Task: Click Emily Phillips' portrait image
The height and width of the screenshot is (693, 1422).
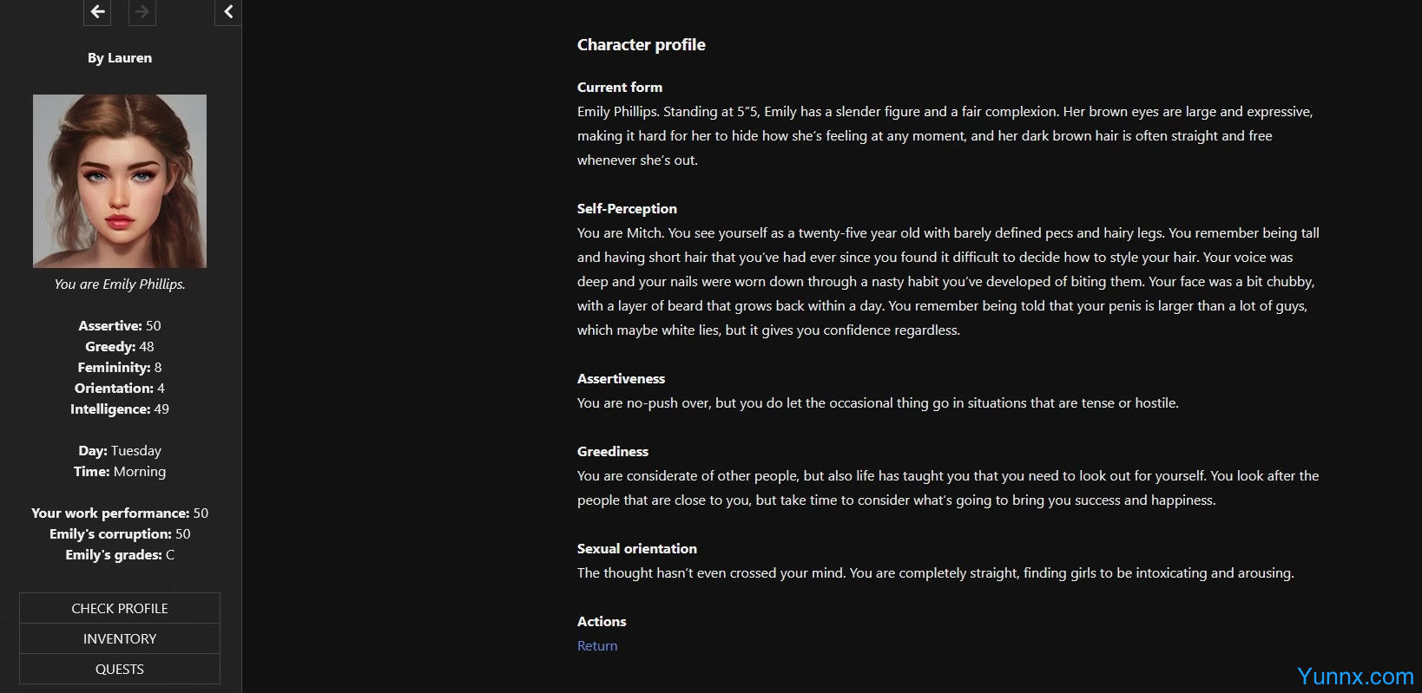Action: (119, 180)
